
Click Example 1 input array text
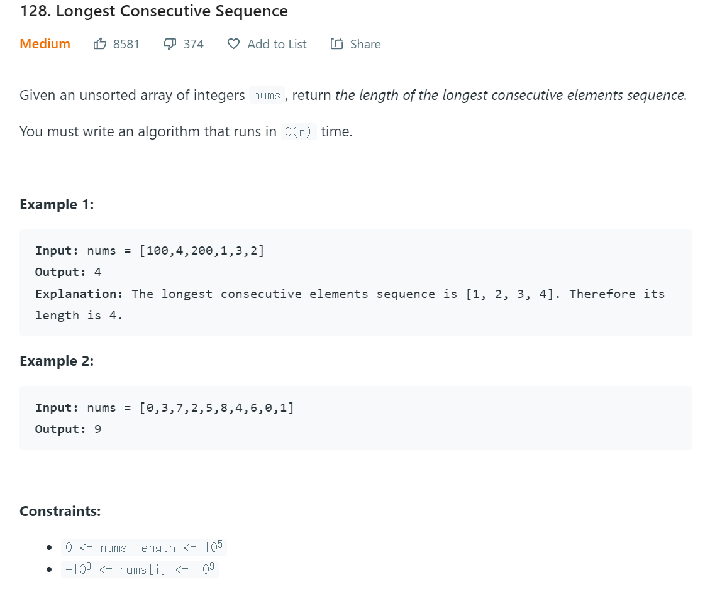click(201, 250)
